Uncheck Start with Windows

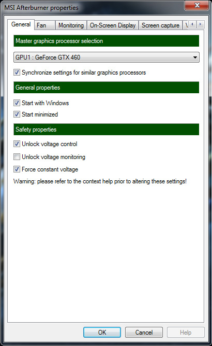(17, 103)
